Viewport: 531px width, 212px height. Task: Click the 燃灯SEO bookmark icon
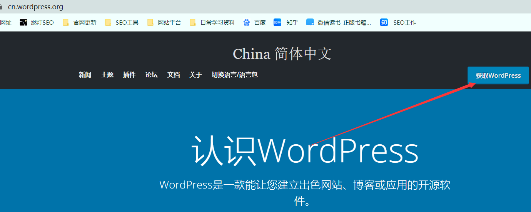tap(23, 22)
